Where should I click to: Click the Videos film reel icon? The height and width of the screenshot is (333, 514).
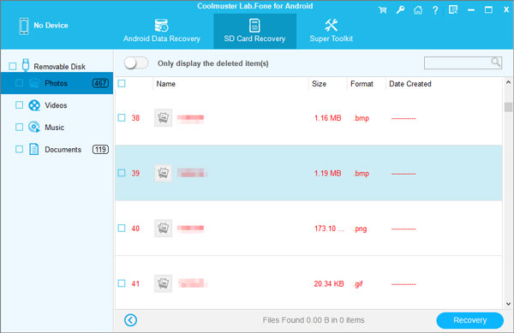pos(34,105)
